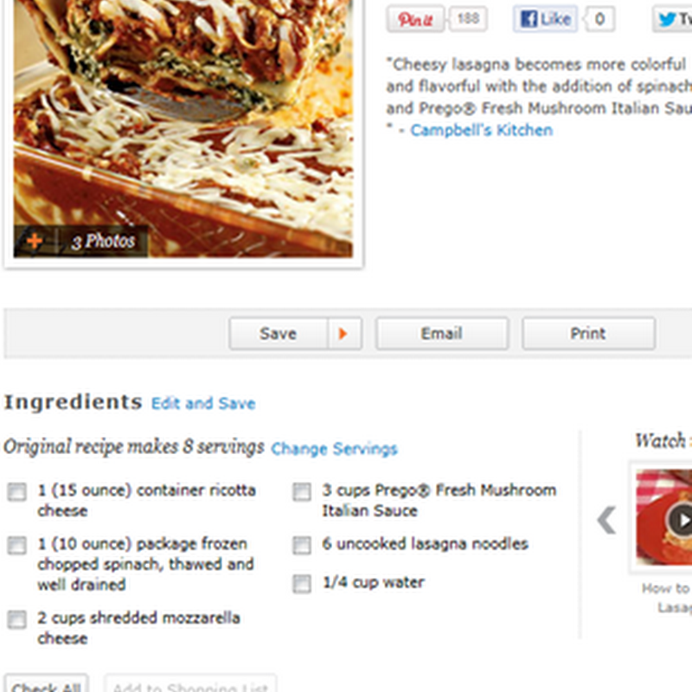Open the Edit and Save link

pyautogui.click(x=203, y=403)
